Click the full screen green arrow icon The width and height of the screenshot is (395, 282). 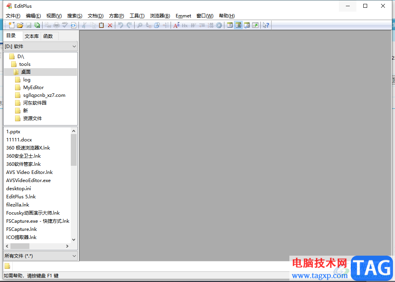pos(255,25)
